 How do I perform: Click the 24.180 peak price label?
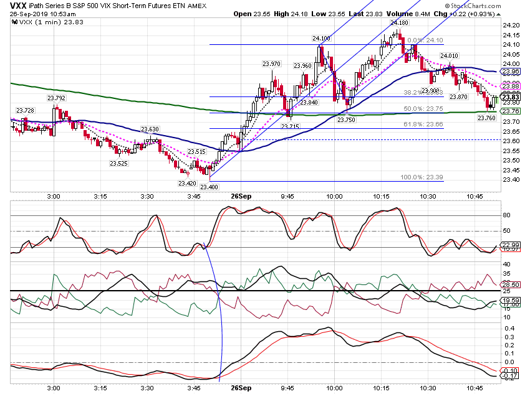pos(399,23)
